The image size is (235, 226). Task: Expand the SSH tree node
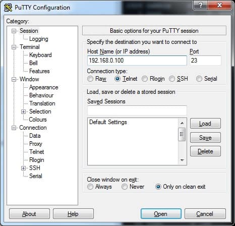pos(24,168)
